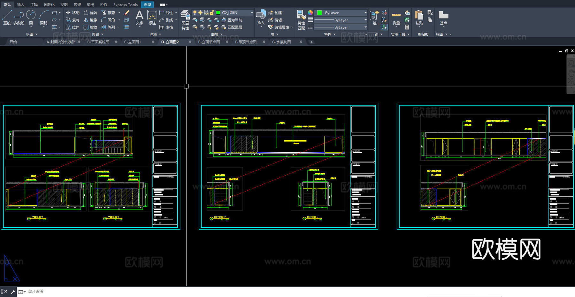Close the A-封面-设计说明 drawing tab

79,42
